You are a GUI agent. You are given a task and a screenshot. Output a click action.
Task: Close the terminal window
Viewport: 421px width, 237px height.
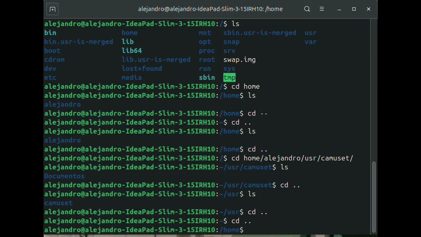[369, 9]
